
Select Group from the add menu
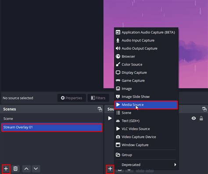pyautogui.click(x=146, y=155)
